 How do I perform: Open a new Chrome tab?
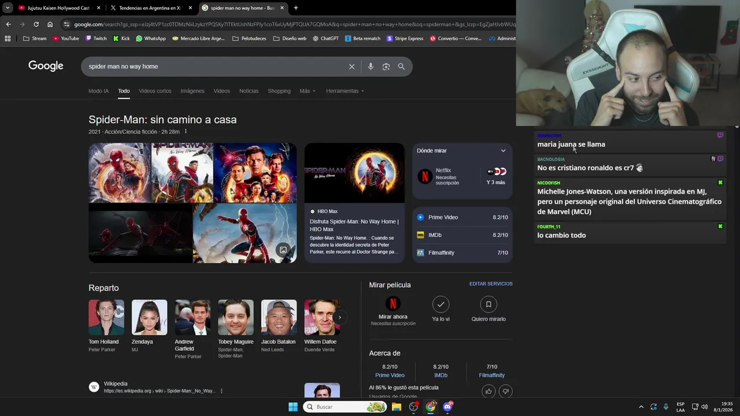(295, 8)
